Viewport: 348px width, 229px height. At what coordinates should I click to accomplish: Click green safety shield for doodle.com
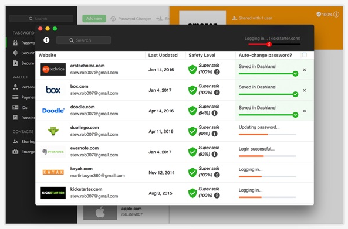pos(192,111)
